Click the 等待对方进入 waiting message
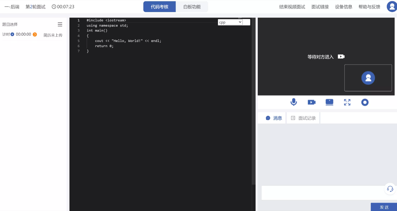 pyautogui.click(x=321, y=57)
